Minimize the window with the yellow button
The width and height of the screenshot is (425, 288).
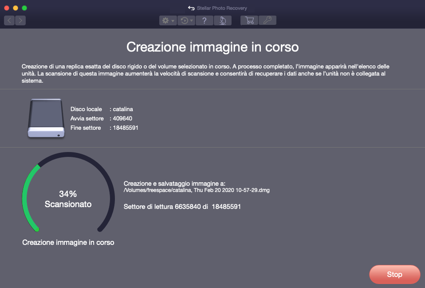16,8
